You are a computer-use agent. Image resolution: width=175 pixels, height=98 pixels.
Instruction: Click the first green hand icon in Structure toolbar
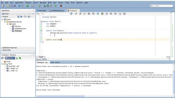[17, 58]
